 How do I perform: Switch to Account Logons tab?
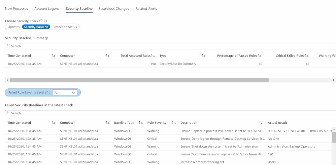click(x=47, y=9)
